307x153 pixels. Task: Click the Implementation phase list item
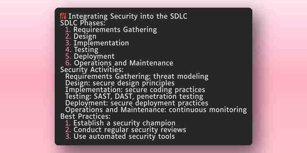tap(97, 43)
